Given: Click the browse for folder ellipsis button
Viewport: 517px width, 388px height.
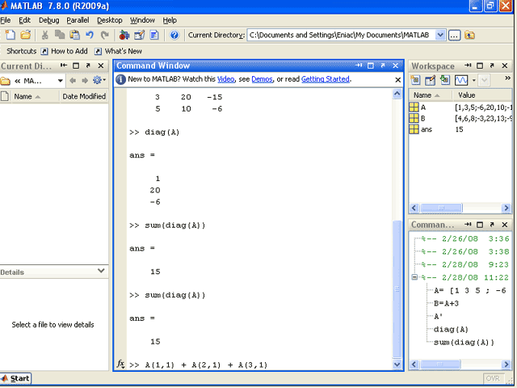Looking at the screenshot, I should click(x=454, y=35).
